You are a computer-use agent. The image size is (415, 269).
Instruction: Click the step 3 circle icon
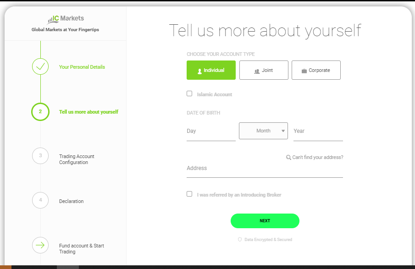pyautogui.click(x=40, y=155)
